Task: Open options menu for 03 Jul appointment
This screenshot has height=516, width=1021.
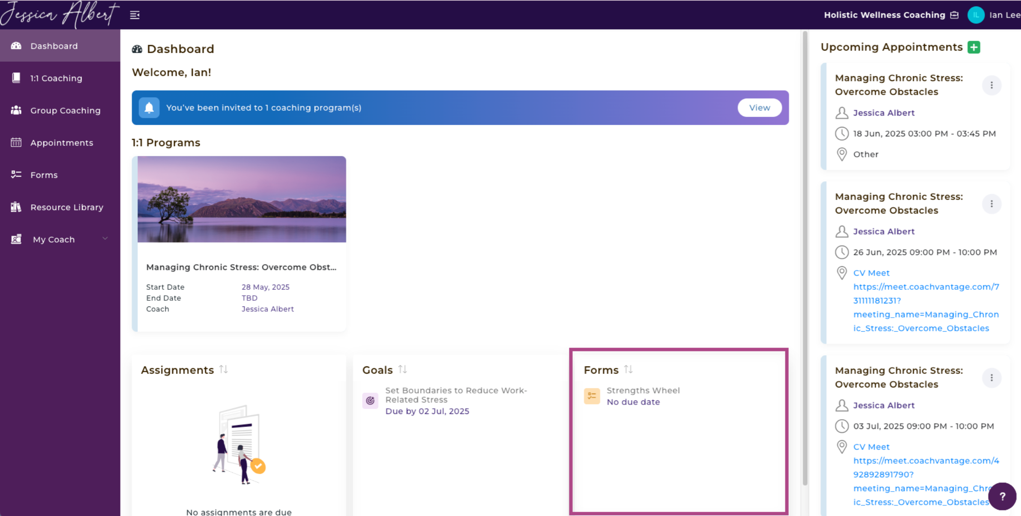Action: [991, 378]
